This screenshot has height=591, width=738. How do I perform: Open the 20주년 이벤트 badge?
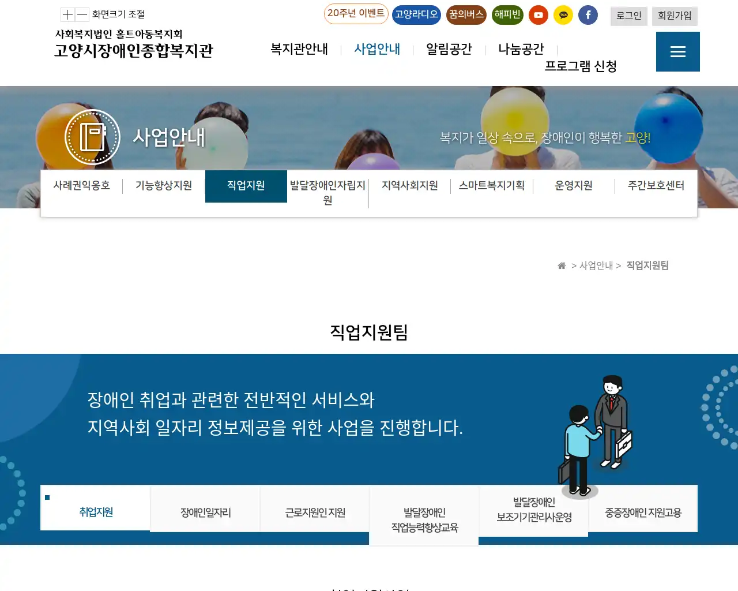[356, 14]
